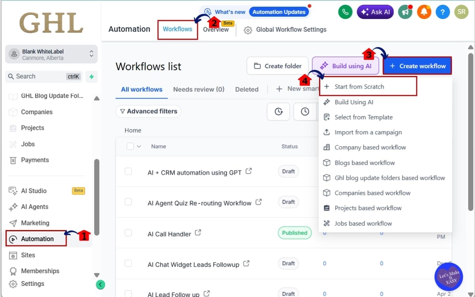Click the purple Build using AI button
This screenshot has width=475, height=297.
(x=346, y=66)
